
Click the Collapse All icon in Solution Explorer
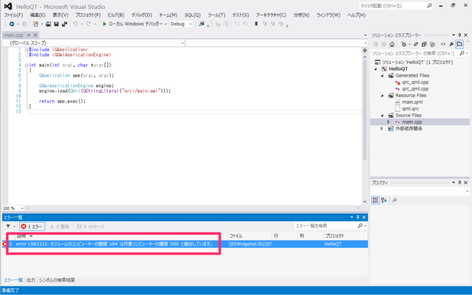424,44
